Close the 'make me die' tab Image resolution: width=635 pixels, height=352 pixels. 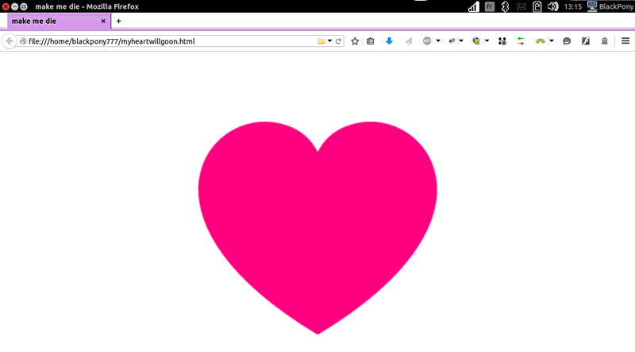pyautogui.click(x=103, y=21)
